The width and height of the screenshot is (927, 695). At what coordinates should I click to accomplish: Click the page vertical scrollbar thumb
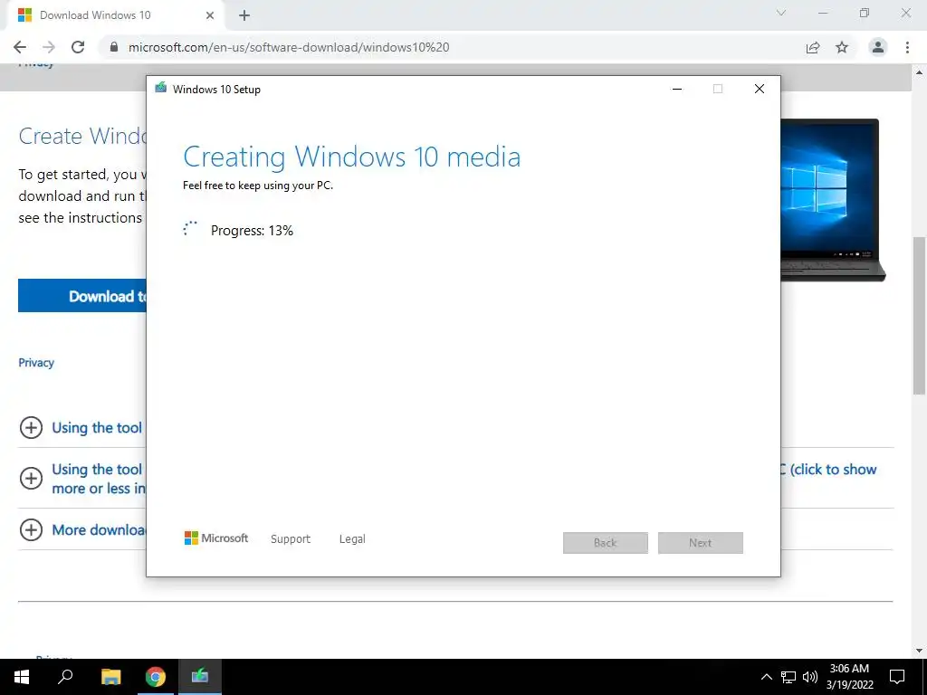[919, 315]
